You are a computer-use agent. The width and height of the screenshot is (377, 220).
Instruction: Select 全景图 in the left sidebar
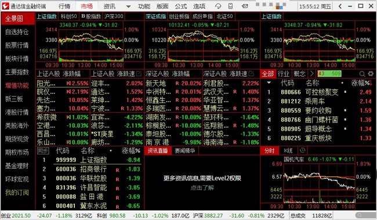click(x=18, y=19)
